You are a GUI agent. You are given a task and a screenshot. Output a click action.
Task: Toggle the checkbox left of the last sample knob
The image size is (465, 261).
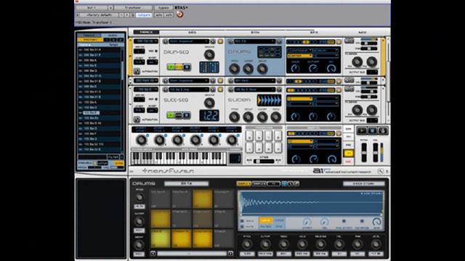pyautogui.click(x=362, y=221)
